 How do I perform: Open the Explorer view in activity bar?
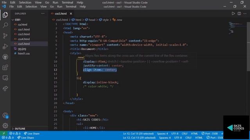(5, 15)
